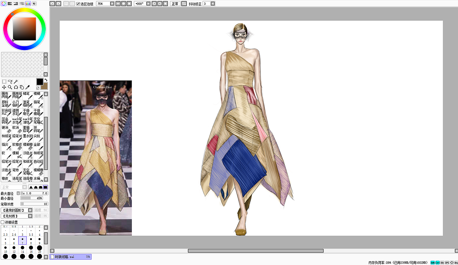Screen dimensions: 458x265
Task: Choose the 铅笔15 pencil brush
Action: (17, 164)
